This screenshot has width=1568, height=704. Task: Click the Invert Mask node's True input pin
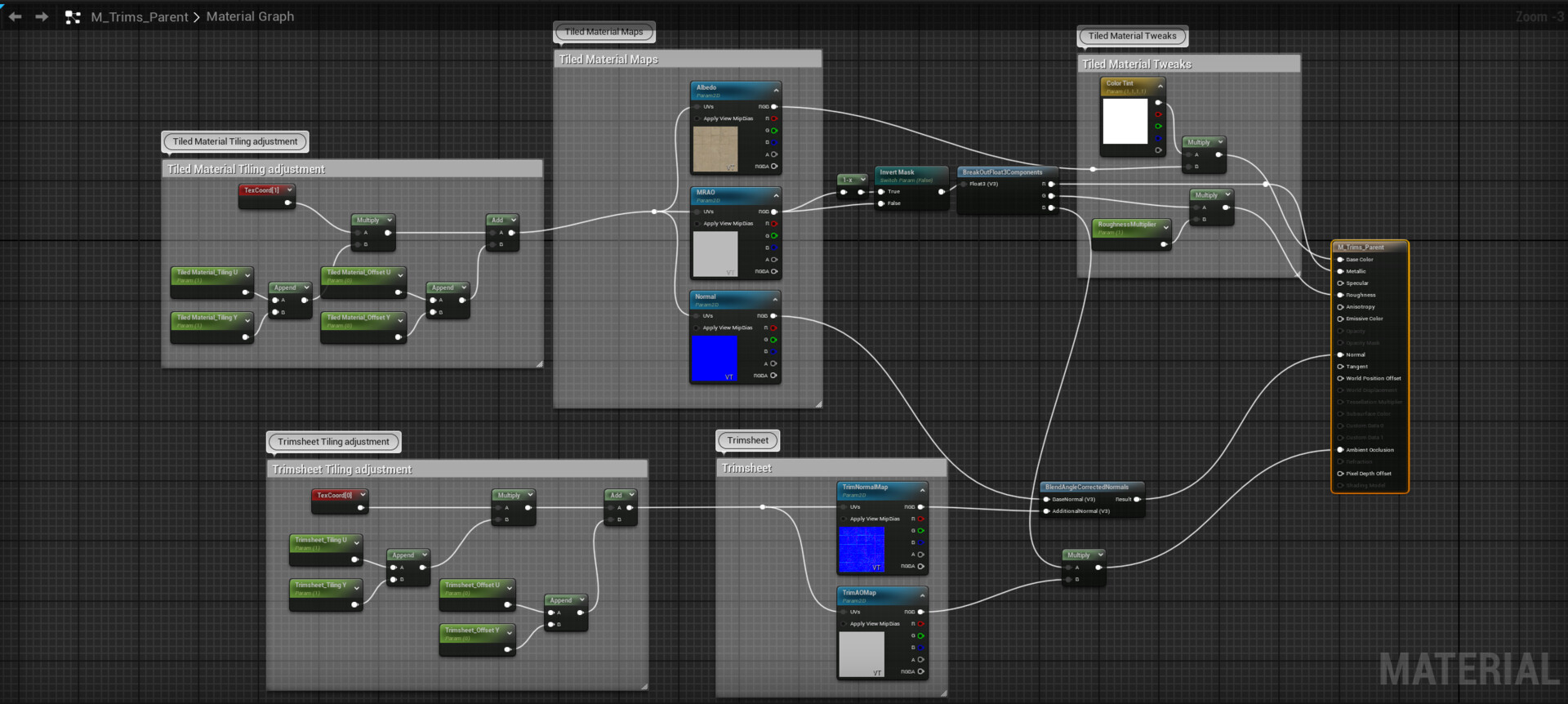coord(881,192)
